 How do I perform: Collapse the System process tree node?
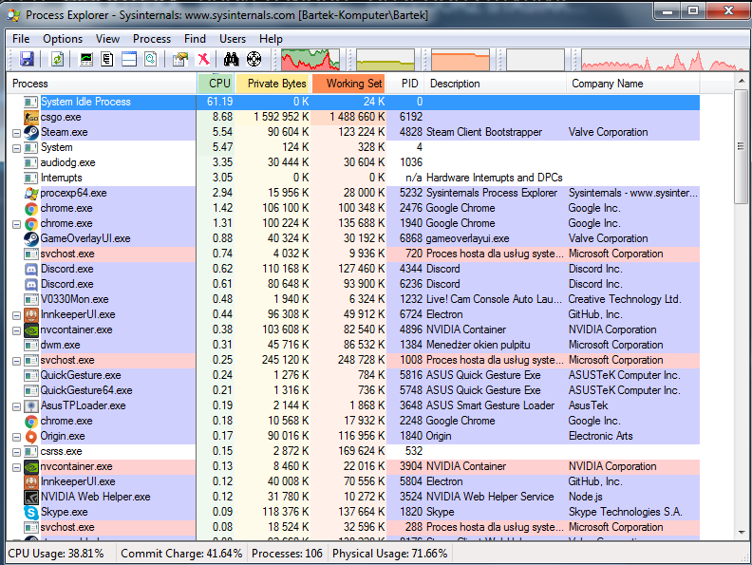point(16,148)
